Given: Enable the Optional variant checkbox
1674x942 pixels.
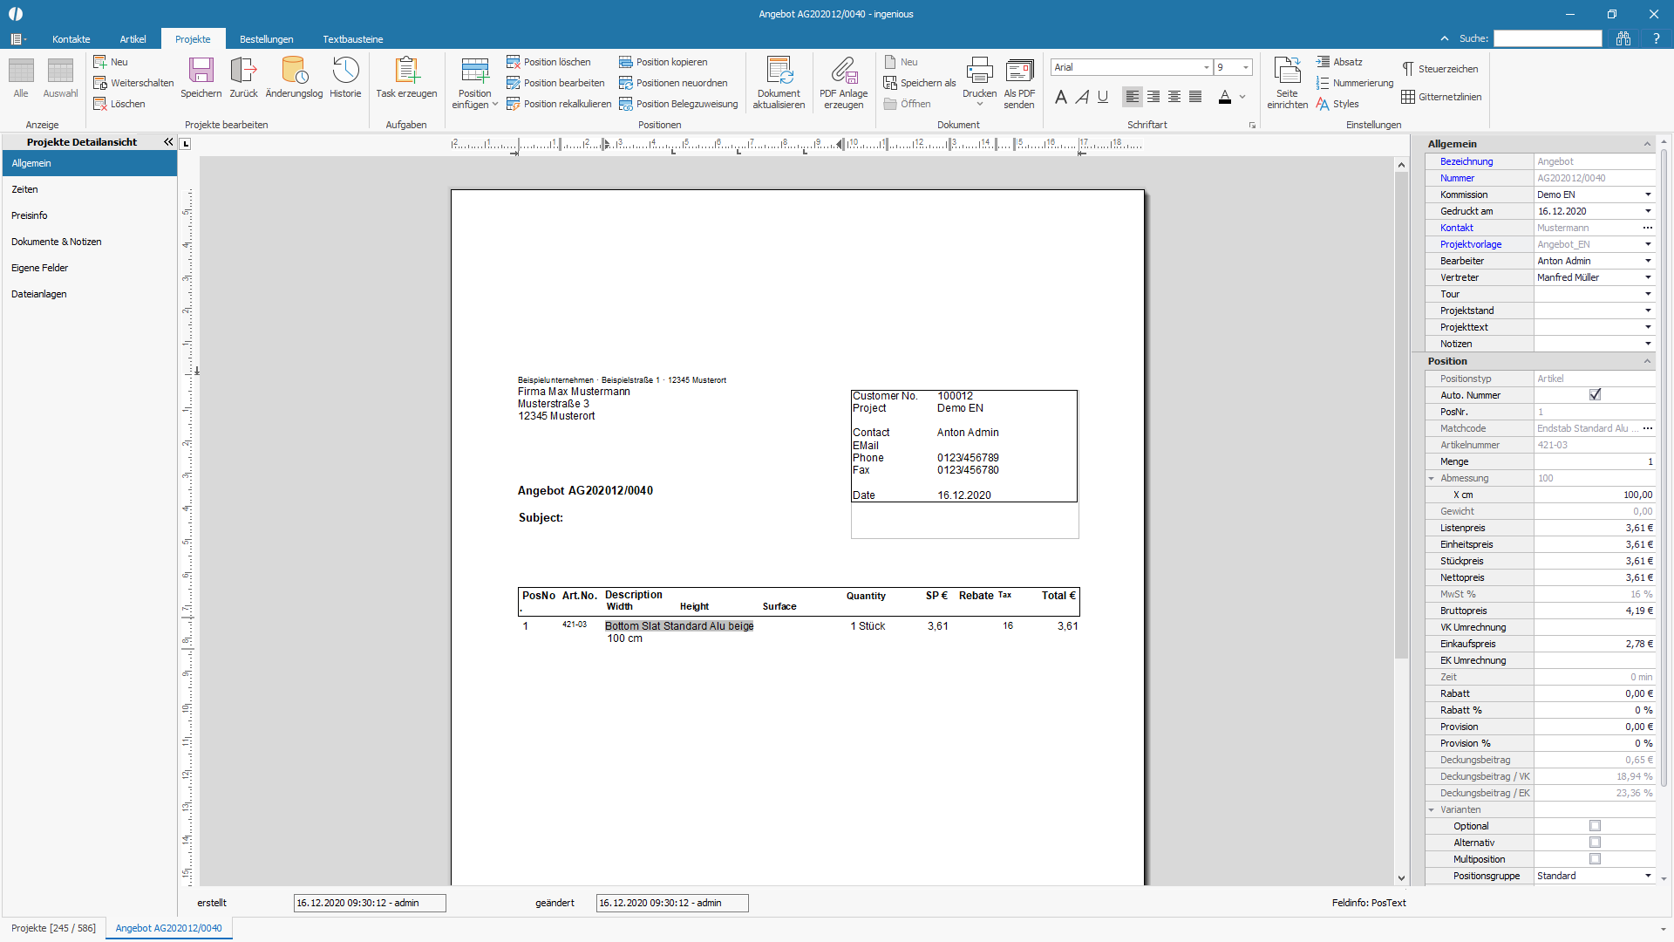Looking at the screenshot, I should pos(1595,826).
